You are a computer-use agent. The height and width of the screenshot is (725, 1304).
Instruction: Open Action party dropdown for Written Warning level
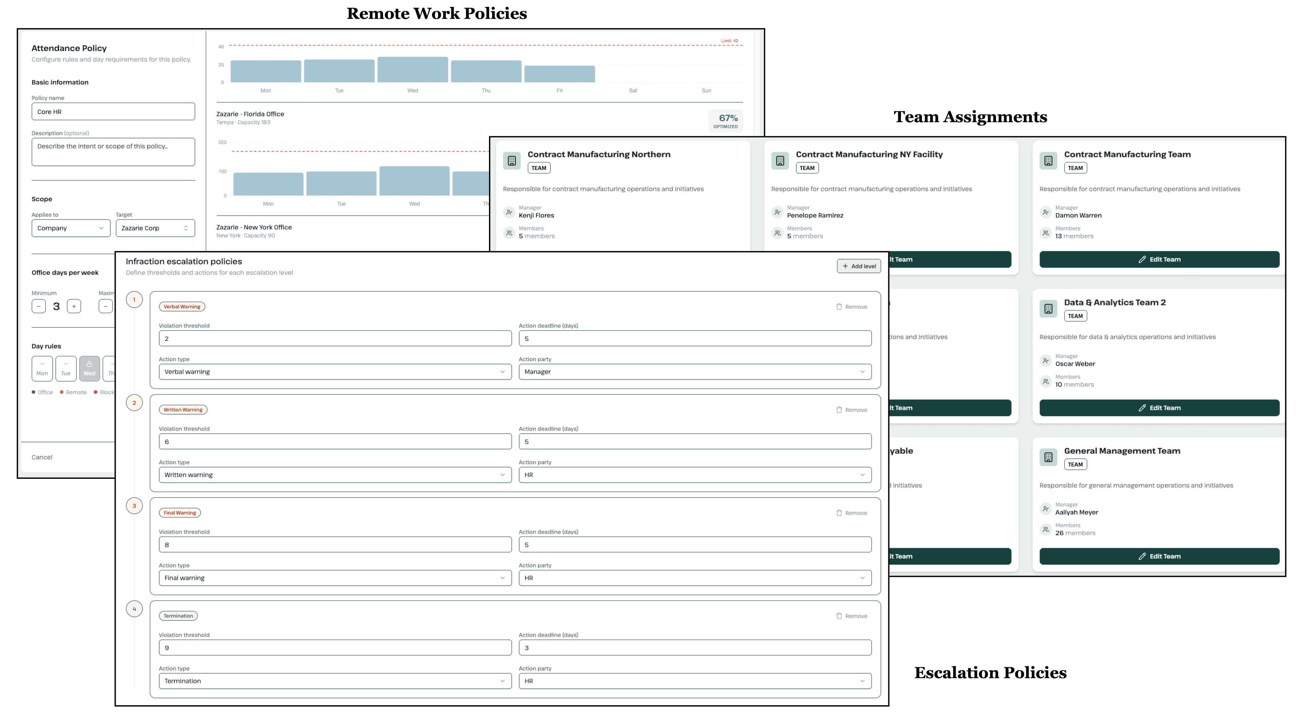(695, 474)
